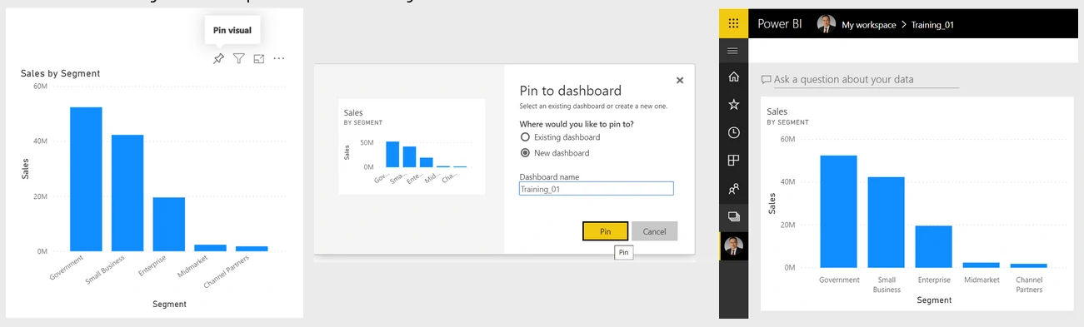This screenshot has width=1084, height=327.
Task: Click Training_01 breadcrumb item
Action: coord(932,25)
